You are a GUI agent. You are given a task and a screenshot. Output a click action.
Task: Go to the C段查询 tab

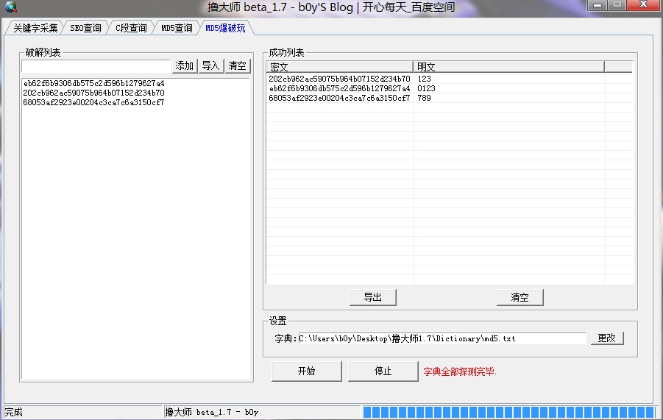click(x=131, y=28)
